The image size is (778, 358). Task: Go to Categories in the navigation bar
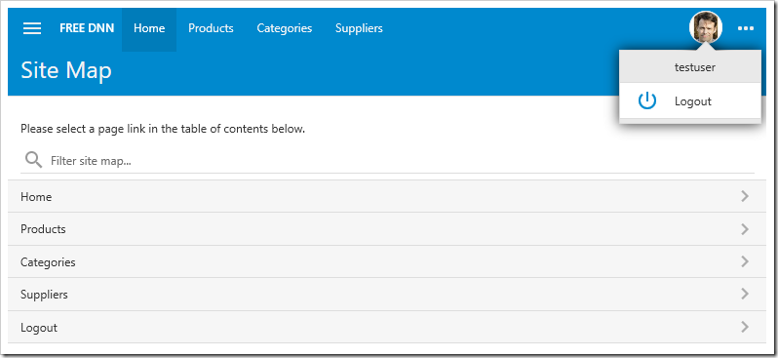[285, 29]
